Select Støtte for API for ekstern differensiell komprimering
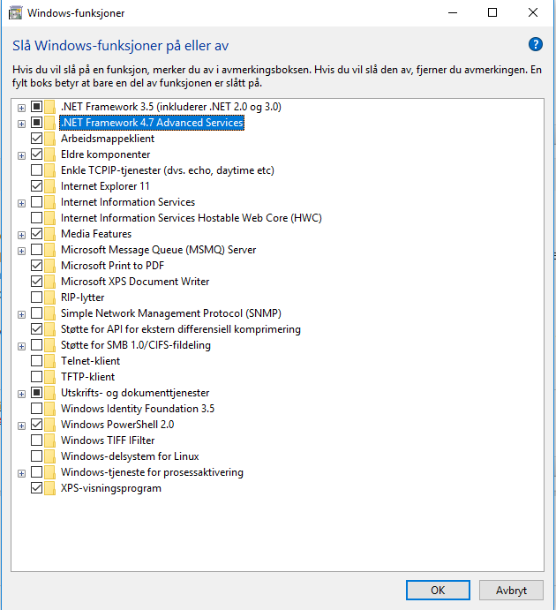Viewport: 556px width, 610px height. pos(181,329)
